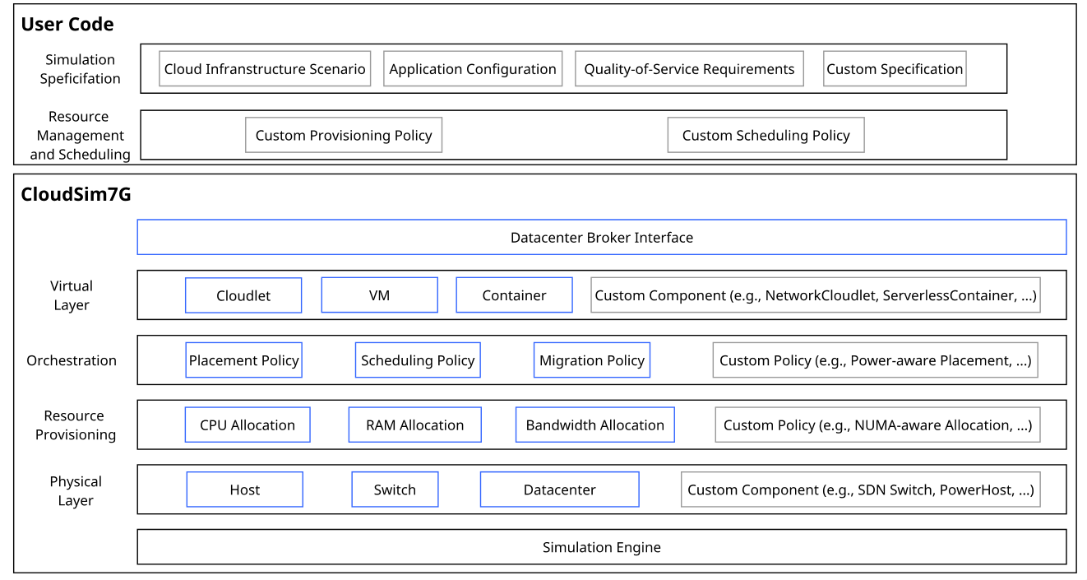This screenshot has height=580, width=1087.
Task: Click the CloudSim7G heading
Action: coord(76,196)
